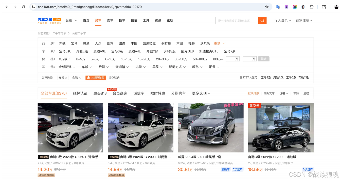Switch to the 限时特惠 tab
Viewport: 340px width, 180px height.
point(158,93)
